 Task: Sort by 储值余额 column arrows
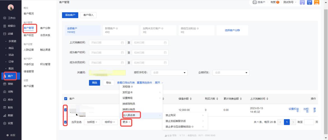coord(191,99)
